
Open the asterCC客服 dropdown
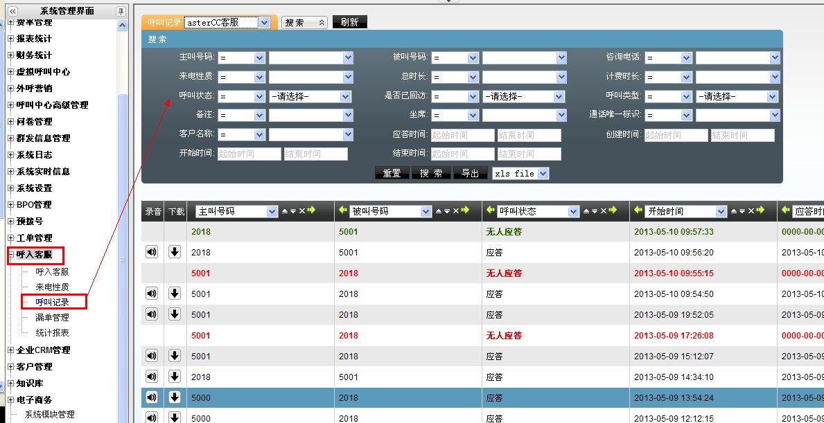(x=263, y=22)
